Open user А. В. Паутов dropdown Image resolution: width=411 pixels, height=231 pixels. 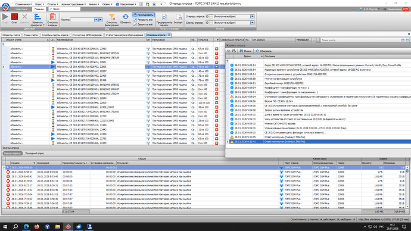pos(369,9)
